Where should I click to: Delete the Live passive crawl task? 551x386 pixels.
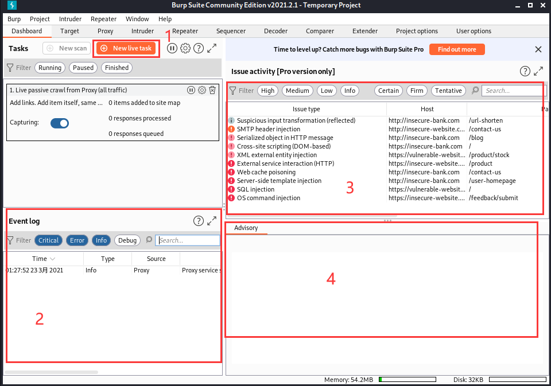[212, 90]
